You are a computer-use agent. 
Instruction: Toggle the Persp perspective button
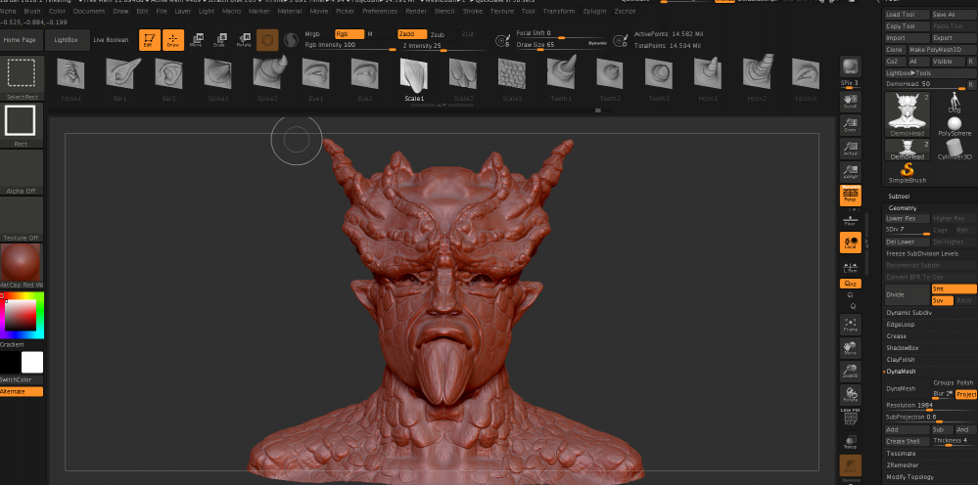850,196
